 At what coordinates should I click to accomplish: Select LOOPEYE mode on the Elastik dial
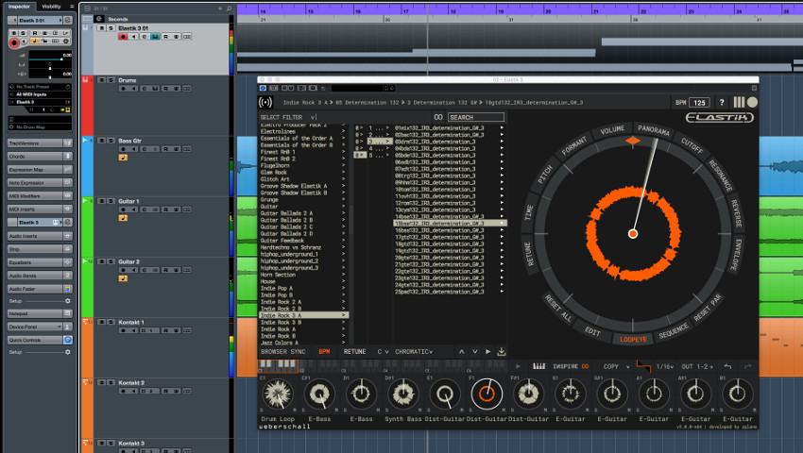tap(633, 339)
